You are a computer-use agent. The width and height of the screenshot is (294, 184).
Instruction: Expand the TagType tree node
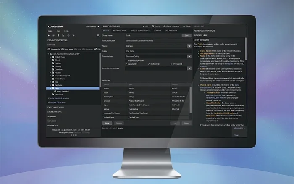(50, 85)
